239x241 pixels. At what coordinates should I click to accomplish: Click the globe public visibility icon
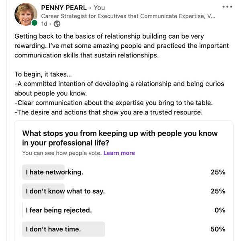(x=57, y=24)
